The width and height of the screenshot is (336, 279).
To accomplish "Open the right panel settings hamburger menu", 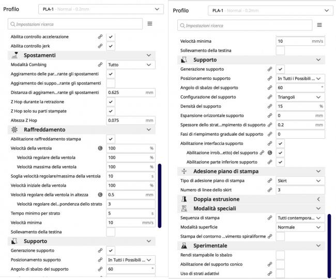I will click(319, 25).
